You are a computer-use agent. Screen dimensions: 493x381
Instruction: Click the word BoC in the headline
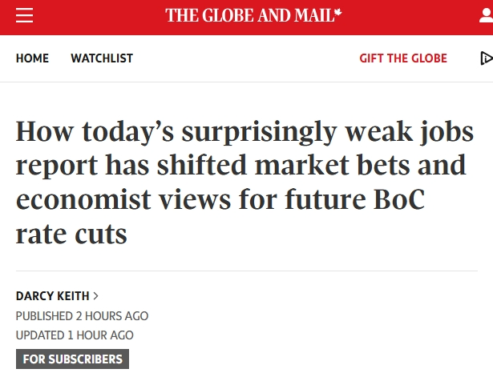(x=399, y=199)
